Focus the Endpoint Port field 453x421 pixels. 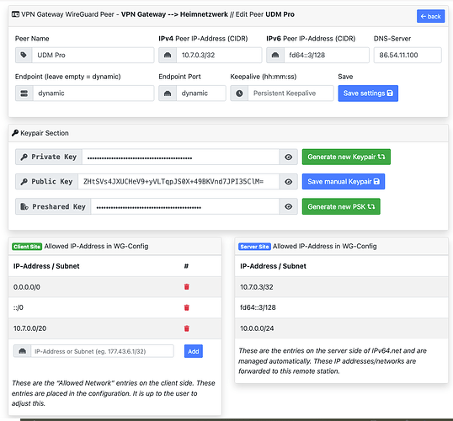(x=200, y=93)
